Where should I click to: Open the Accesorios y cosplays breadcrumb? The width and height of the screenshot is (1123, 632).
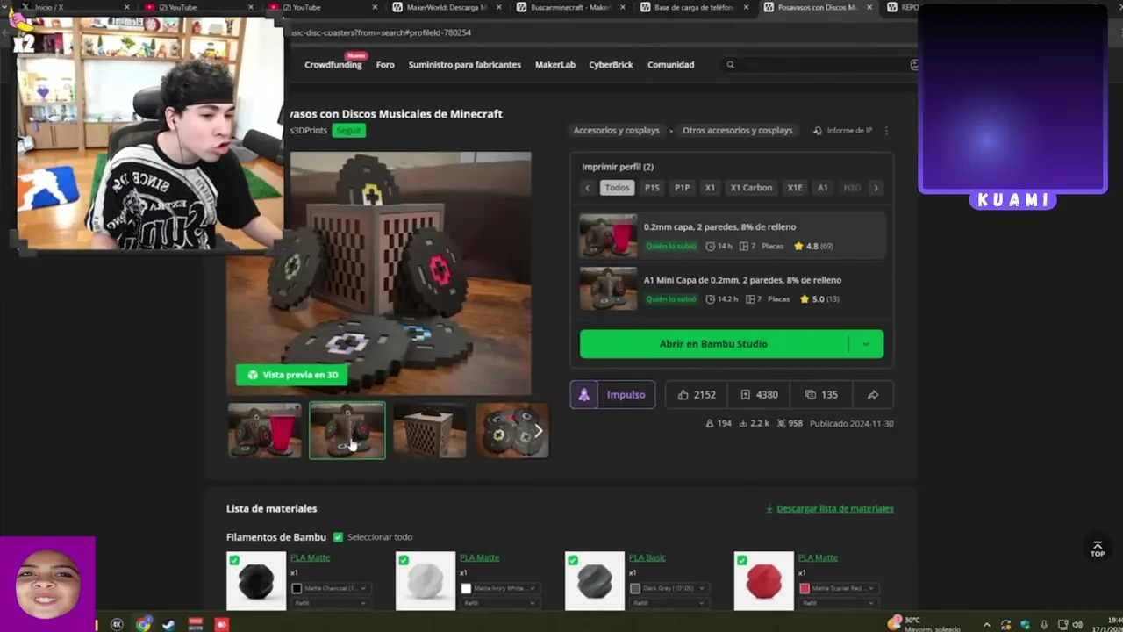[x=616, y=131]
